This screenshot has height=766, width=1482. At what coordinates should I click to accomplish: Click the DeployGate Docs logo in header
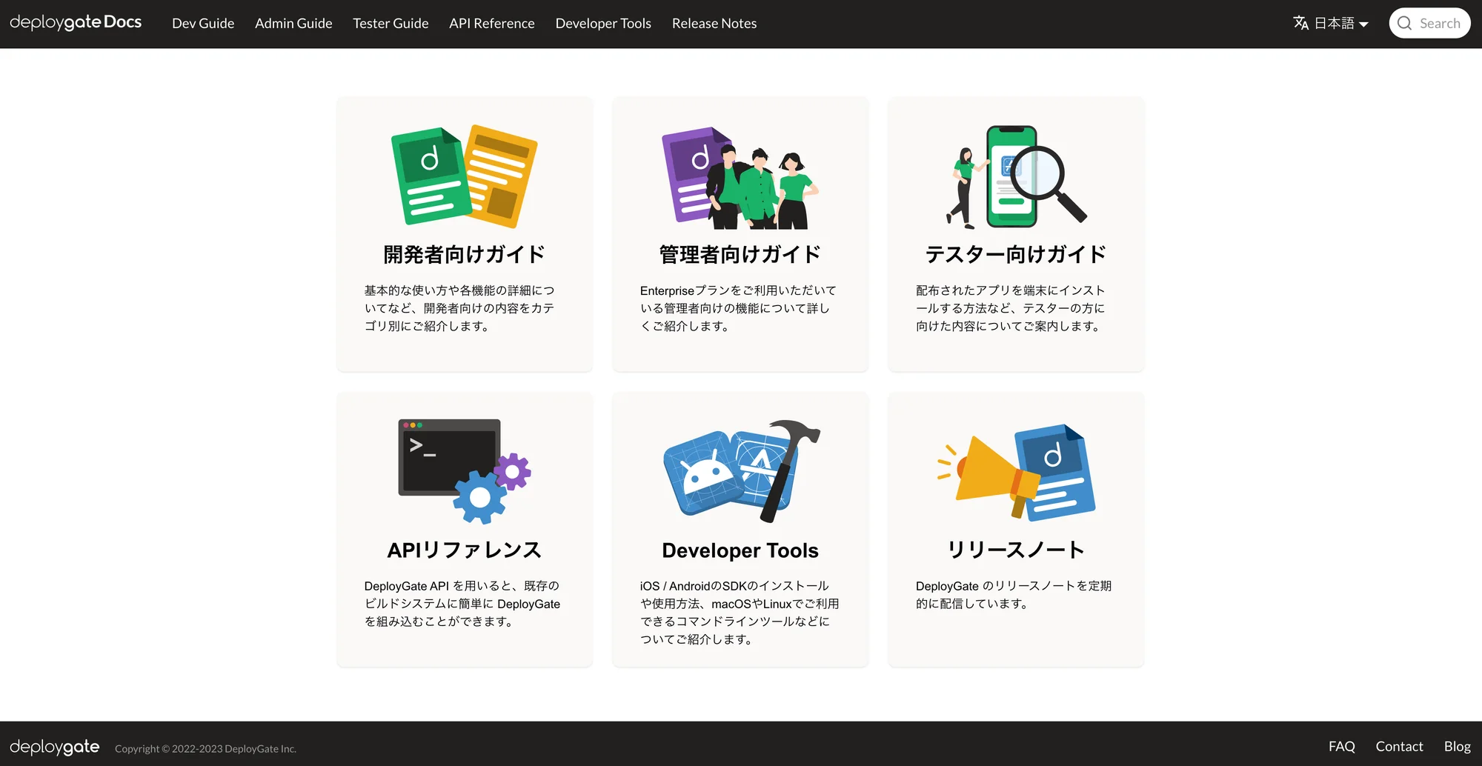(x=76, y=23)
